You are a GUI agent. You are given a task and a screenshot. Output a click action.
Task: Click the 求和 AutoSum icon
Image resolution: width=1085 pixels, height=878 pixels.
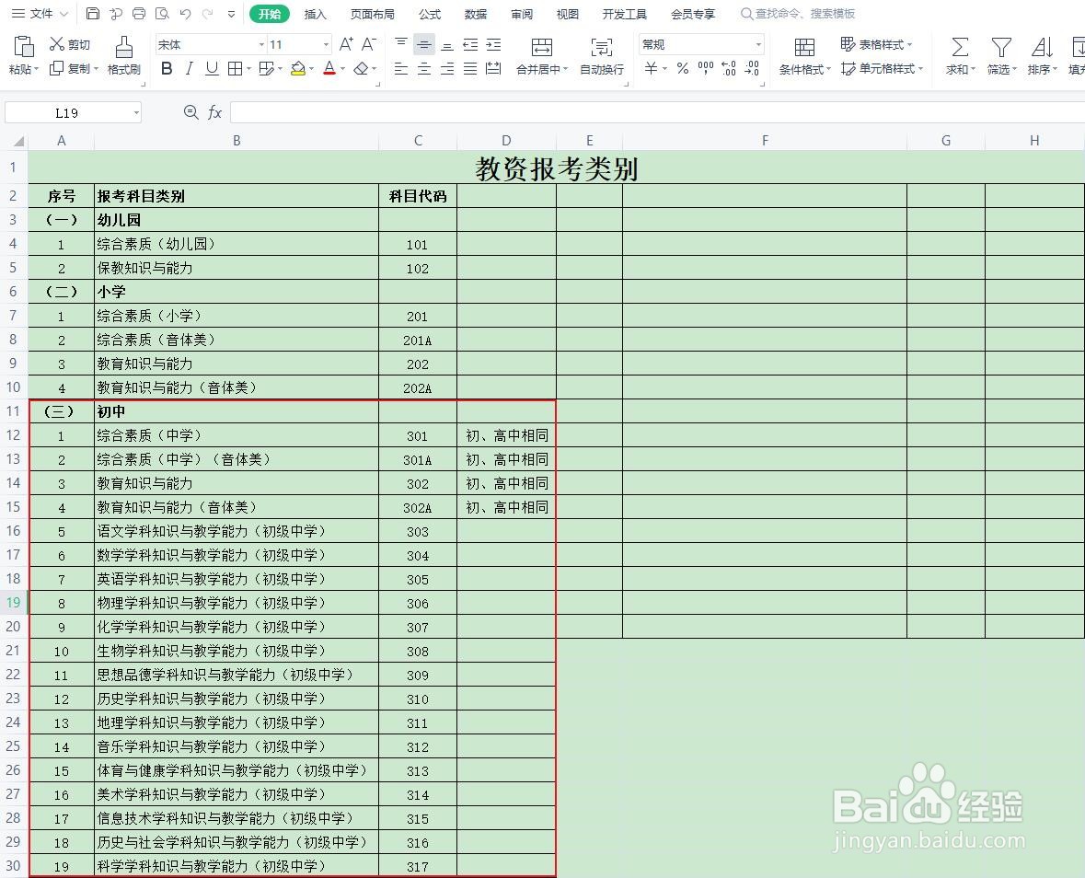[959, 53]
